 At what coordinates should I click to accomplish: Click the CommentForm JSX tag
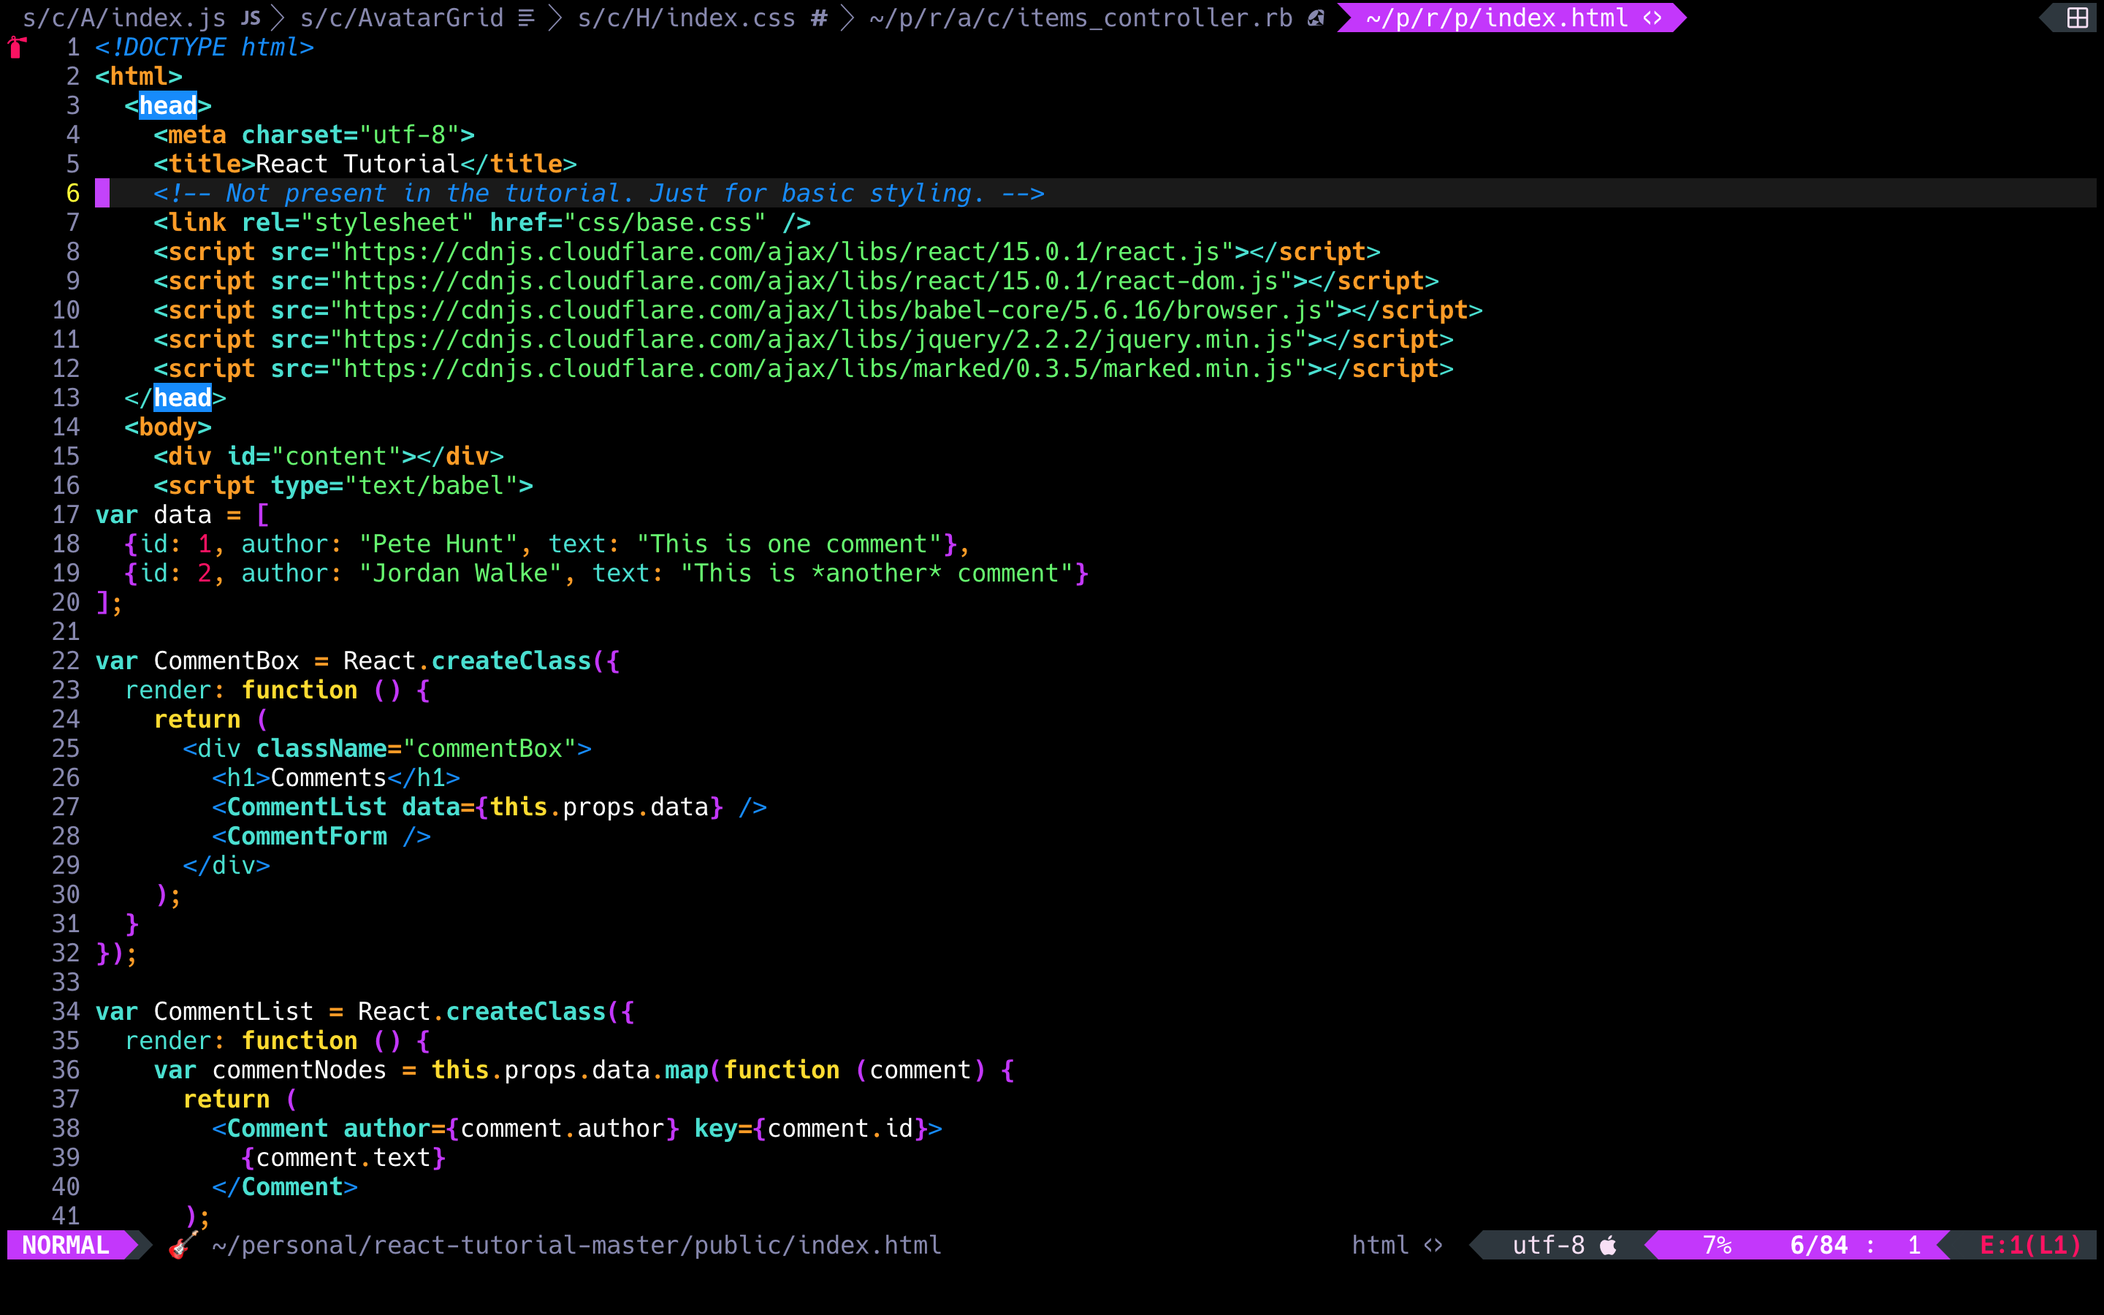(321, 836)
